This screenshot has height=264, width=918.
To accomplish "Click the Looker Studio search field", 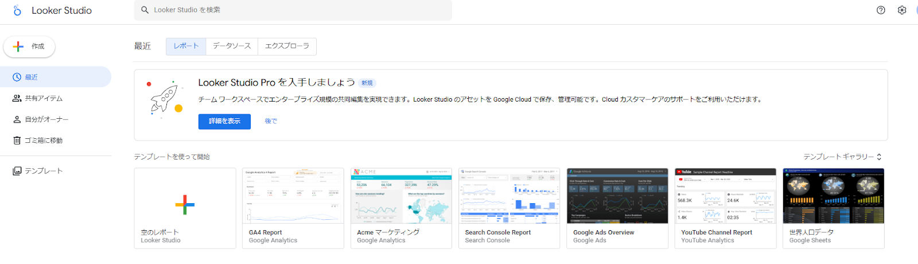I will coord(293,10).
